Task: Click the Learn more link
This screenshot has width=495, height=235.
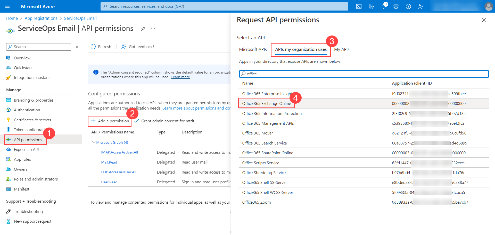Action: click(x=180, y=77)
